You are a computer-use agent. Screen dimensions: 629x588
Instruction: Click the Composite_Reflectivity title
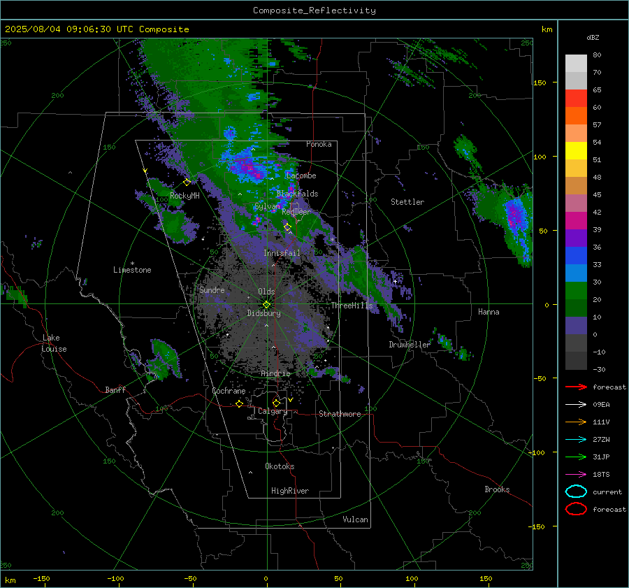click(x=314, y=10)
